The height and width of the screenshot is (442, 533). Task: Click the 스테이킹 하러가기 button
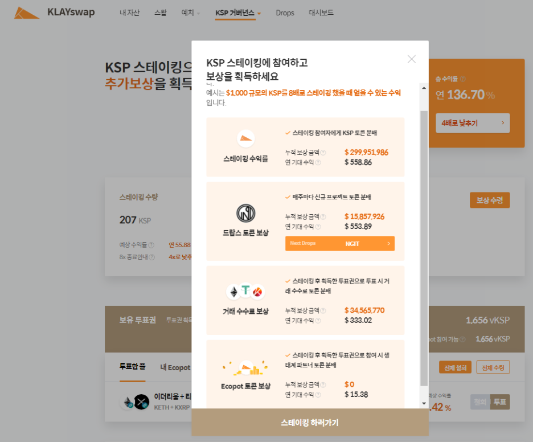tap(310, 422)
